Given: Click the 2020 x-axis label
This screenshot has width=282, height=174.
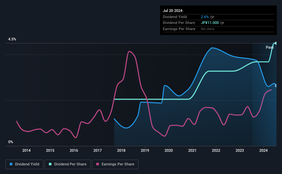Looking at the screenshot, I should [x=169, y=150].
